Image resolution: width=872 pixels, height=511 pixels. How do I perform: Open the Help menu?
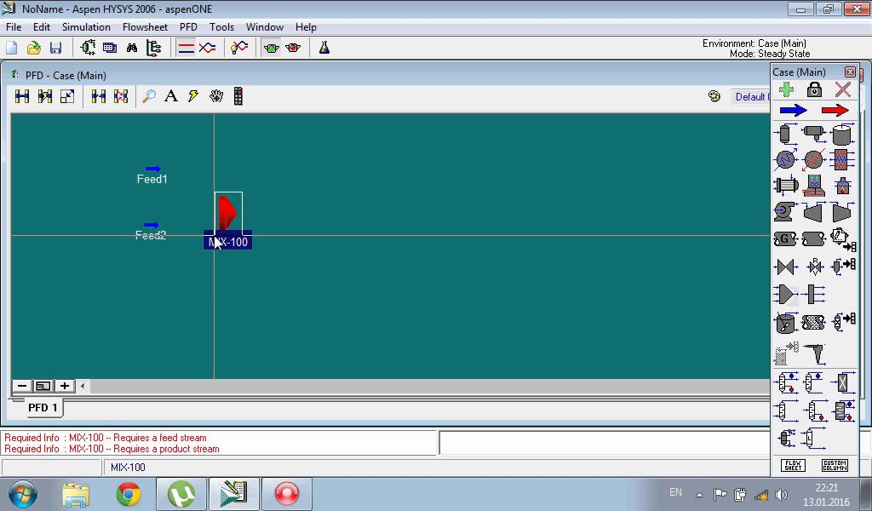306,27
